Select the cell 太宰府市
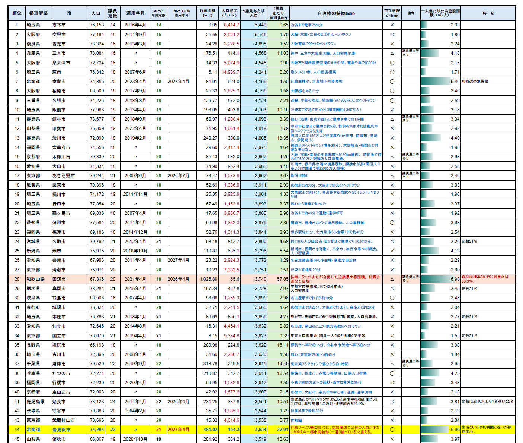Image resolution: width=523 pixels, height=443 pixels. (69, 147)
